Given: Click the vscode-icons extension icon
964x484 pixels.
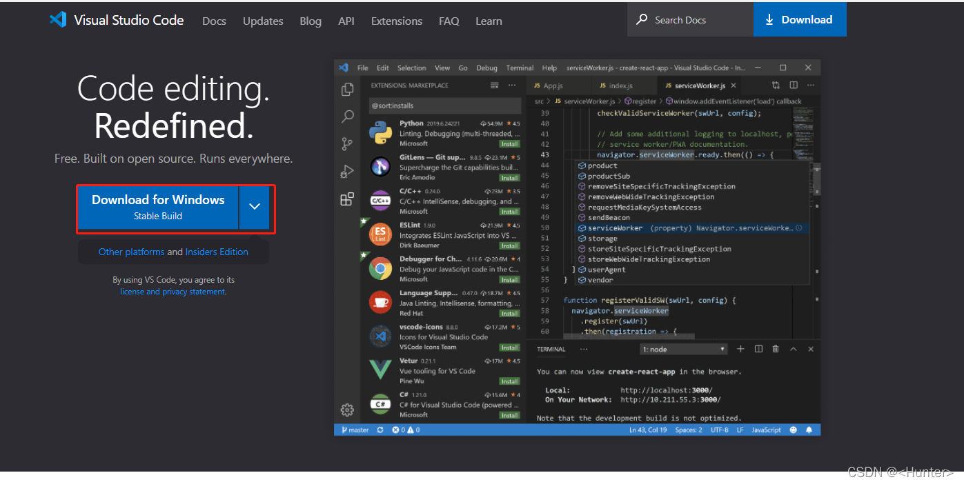Looking at the screenshot, I should (x=380, y=336).
